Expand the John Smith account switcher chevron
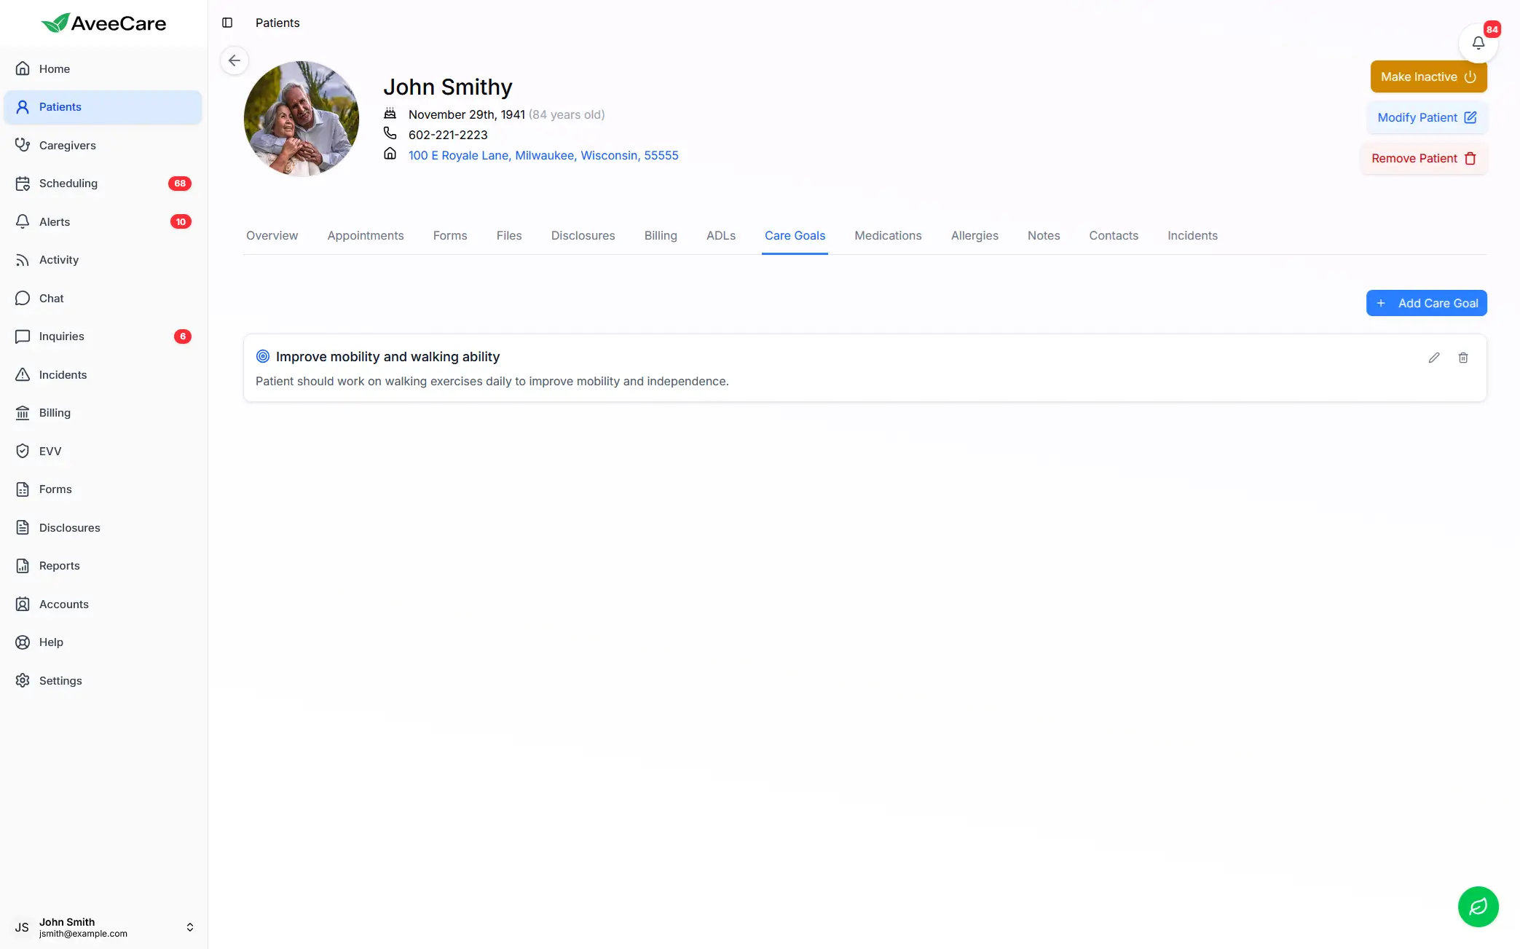The image size is (1520, 949). coord(190,927)
